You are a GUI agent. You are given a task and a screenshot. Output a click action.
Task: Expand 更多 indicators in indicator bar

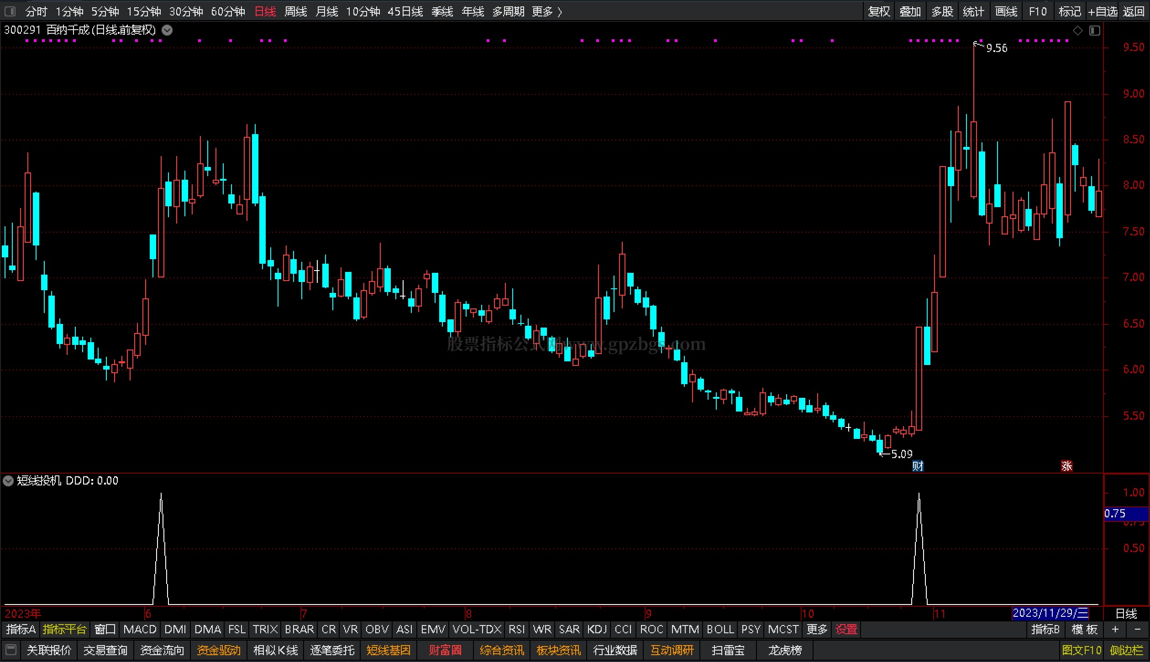[817, 630]
